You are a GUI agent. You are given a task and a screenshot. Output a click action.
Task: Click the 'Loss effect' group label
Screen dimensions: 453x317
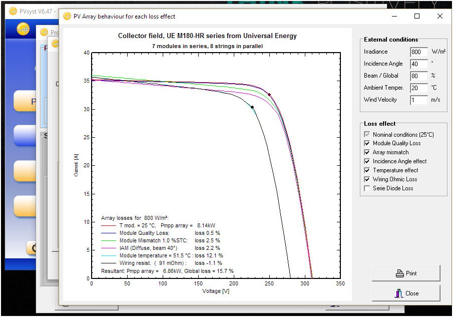379,124
